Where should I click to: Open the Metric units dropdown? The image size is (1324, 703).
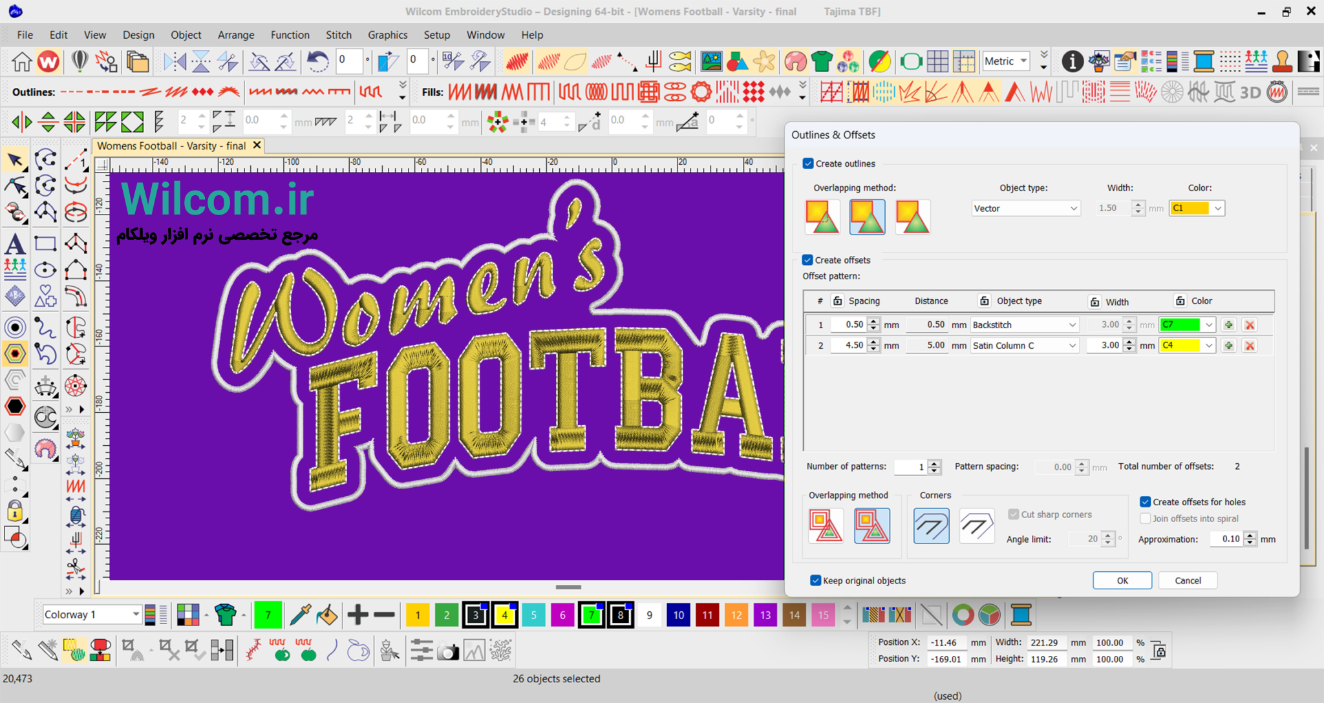pos(1005,61)
